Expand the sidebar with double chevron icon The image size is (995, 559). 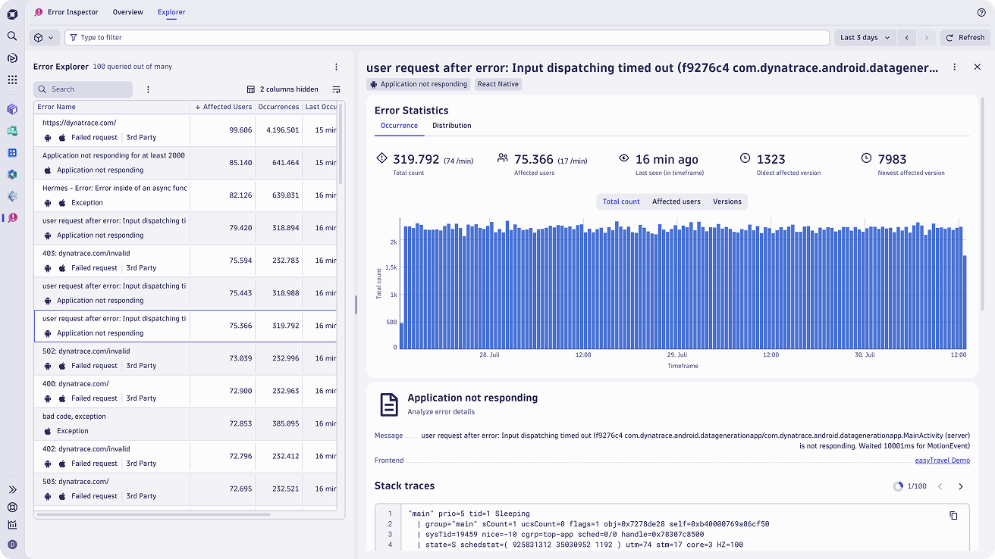coord(12,490)
